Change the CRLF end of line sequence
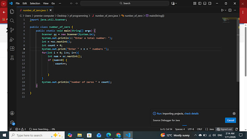 tap(199, 129)
